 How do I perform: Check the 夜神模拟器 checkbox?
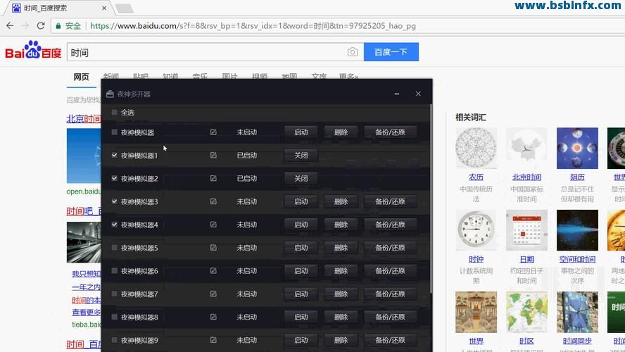click(x=115, y=132)
